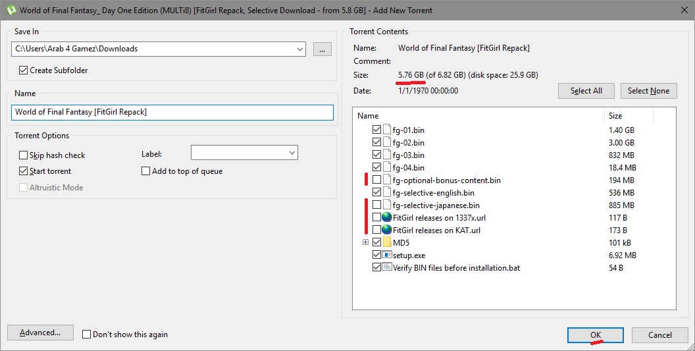
Task: Check the fg-optional-bonus-content.bin checkbox
Action: pyautogui.click(x=376, y=180)
